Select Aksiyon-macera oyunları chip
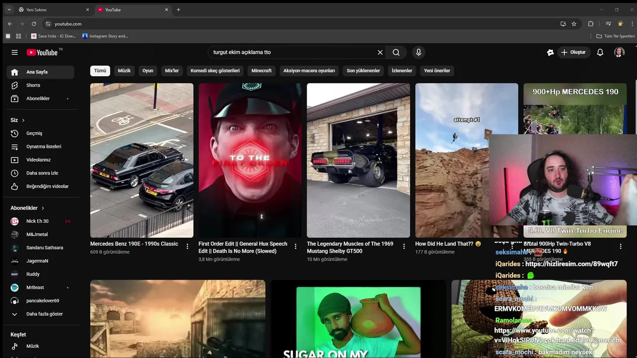This screenshot has width=637, height=358. (x=309, y=71)
